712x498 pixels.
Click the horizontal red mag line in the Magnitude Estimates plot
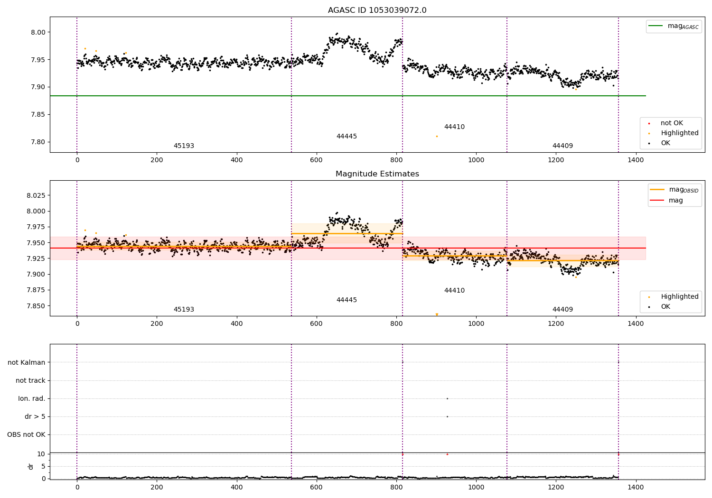click(347, 248)
